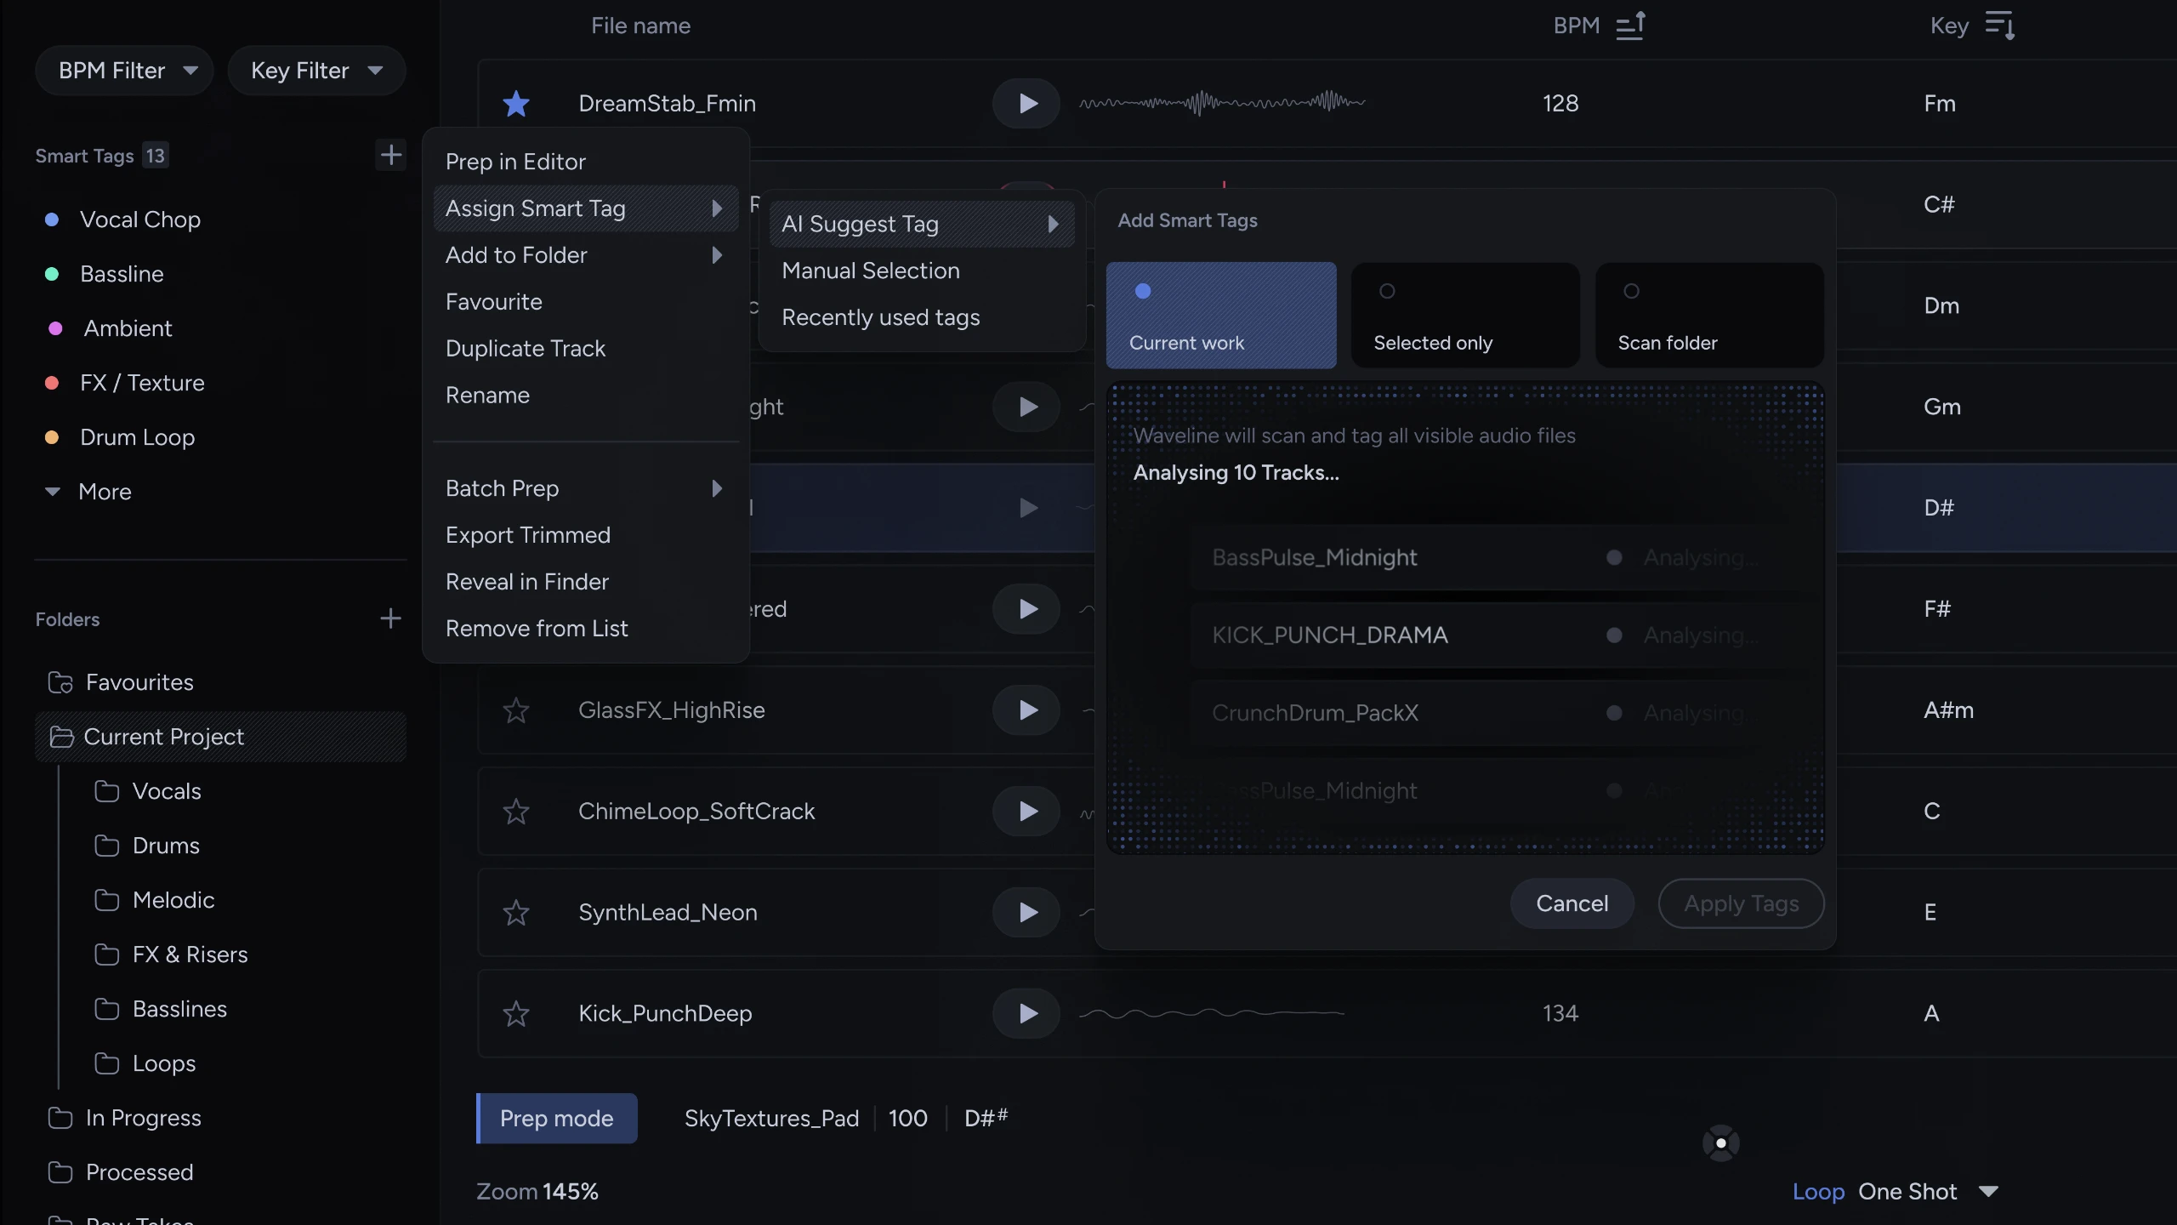Open the Drums subfolder
2177x1225 pixels.
[147, 846]
